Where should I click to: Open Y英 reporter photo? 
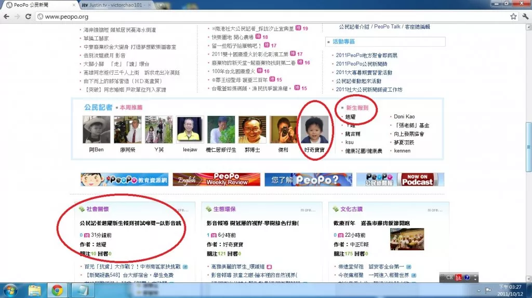tap(159, 130)
